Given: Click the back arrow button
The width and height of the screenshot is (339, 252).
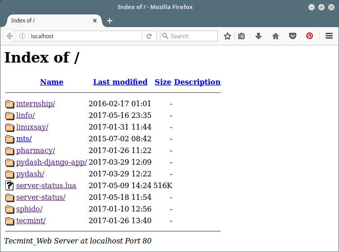Looking at the screenshot, I should 9,36.
